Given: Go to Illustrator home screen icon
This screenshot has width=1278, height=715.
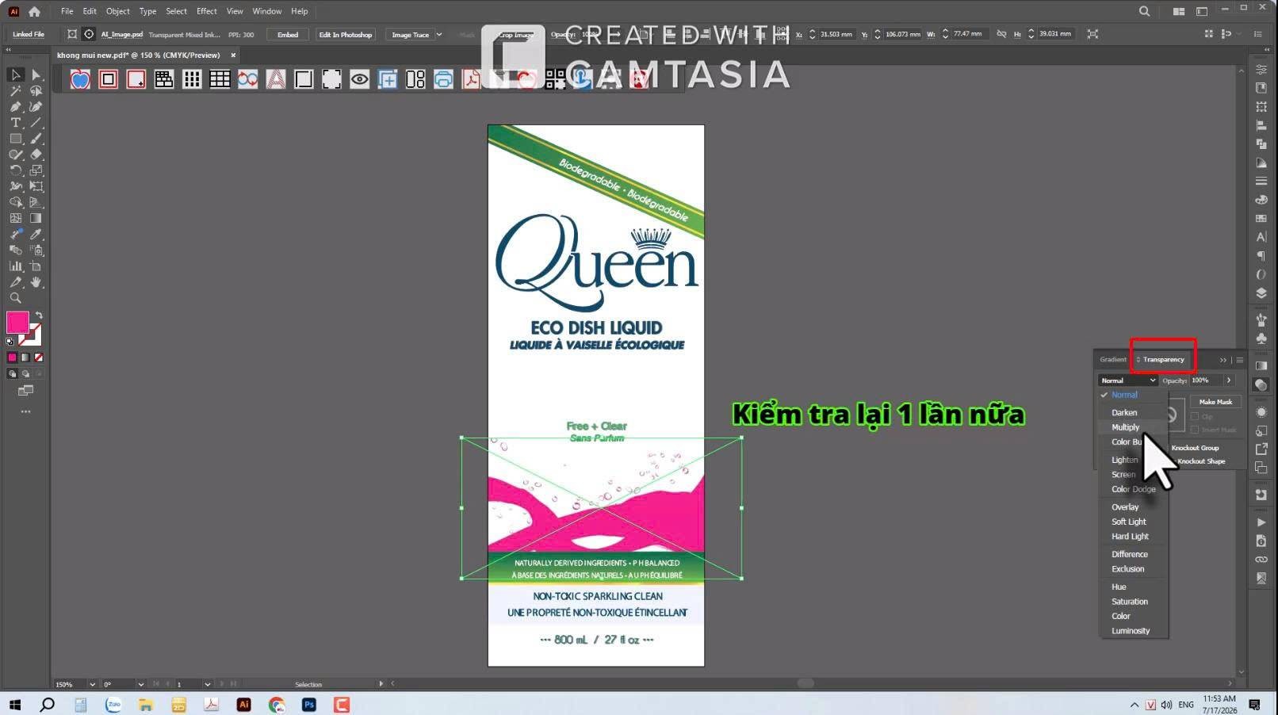Looking at the screenshot, I should [x=34, y=11].
